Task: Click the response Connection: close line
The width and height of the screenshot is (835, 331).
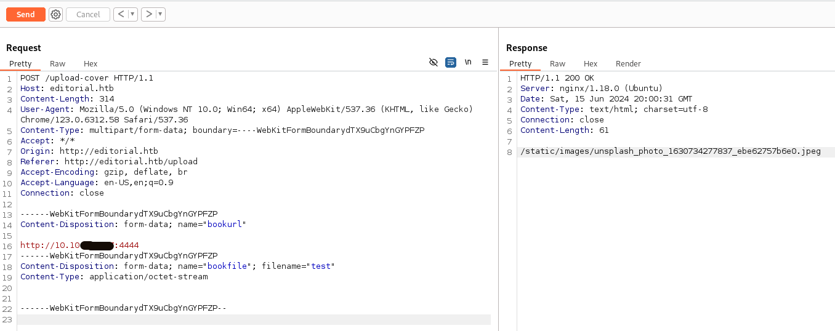Action: tap(562, 120)
